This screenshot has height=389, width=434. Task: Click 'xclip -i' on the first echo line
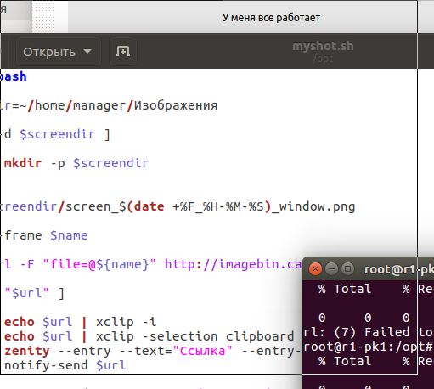(126, 322)
